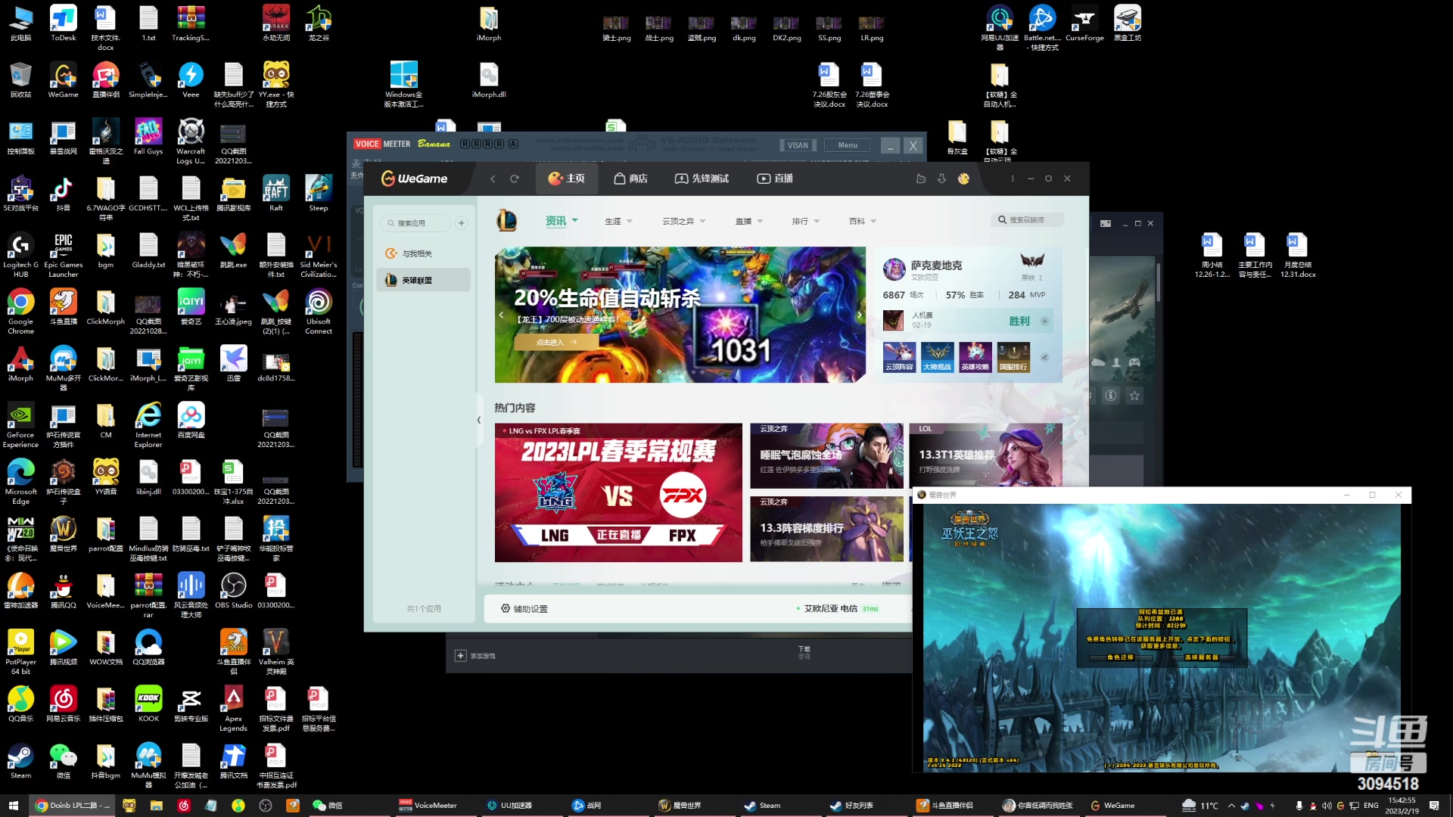Viewport: 1453px width, 817px height.
Task: Click the ENG language indicator in the tray
Action: [x=1371, y=806]
